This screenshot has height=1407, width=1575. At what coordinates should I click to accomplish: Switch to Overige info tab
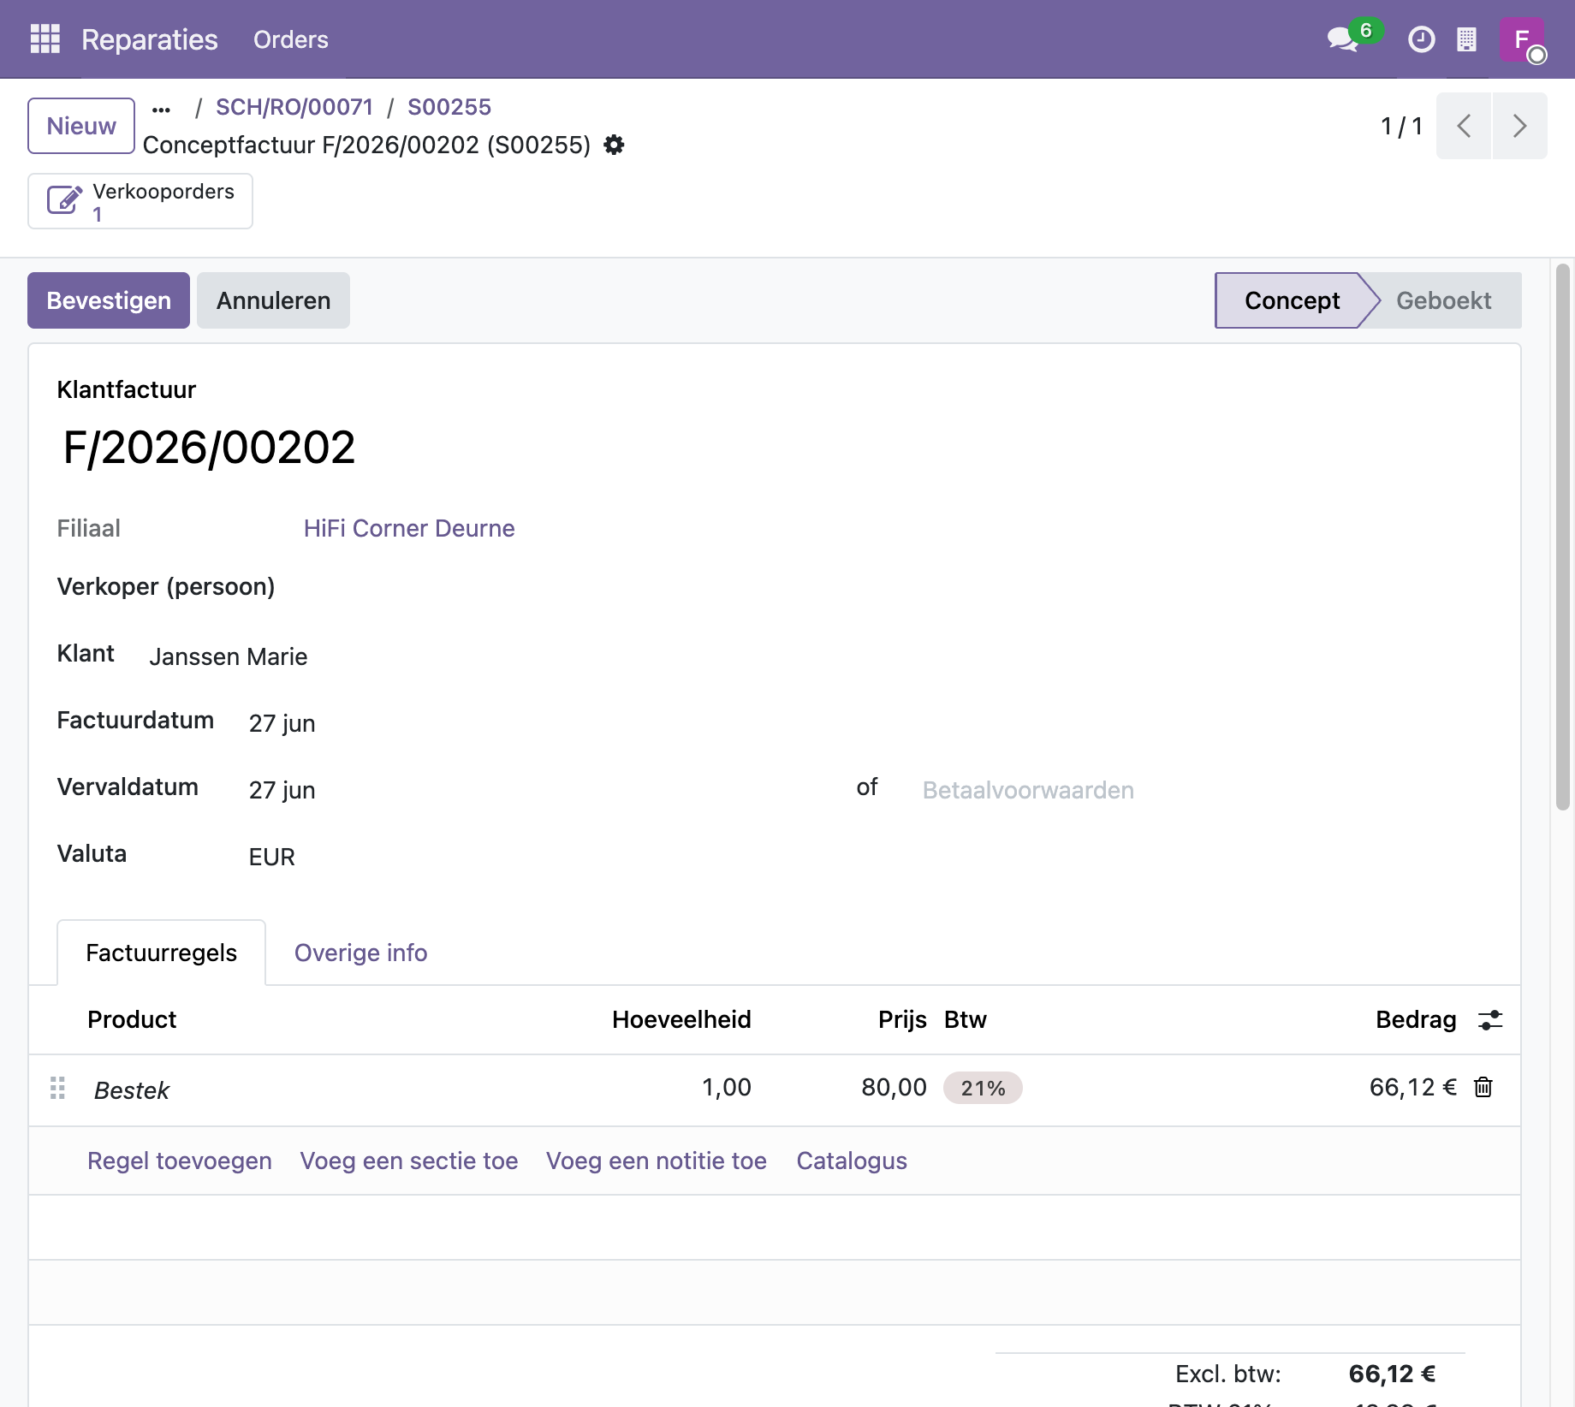coord(360,953)
